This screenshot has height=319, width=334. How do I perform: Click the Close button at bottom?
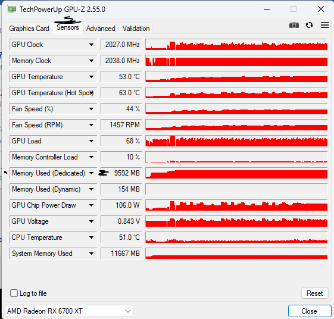pyautogui.click(x=310, y=311)
